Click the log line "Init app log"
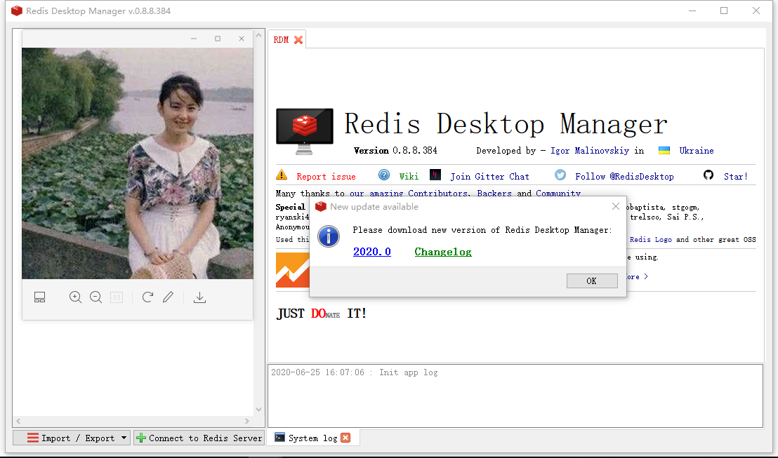Image resolution: width=778 pixels, height=458 pixels. (x=355, y=372)
